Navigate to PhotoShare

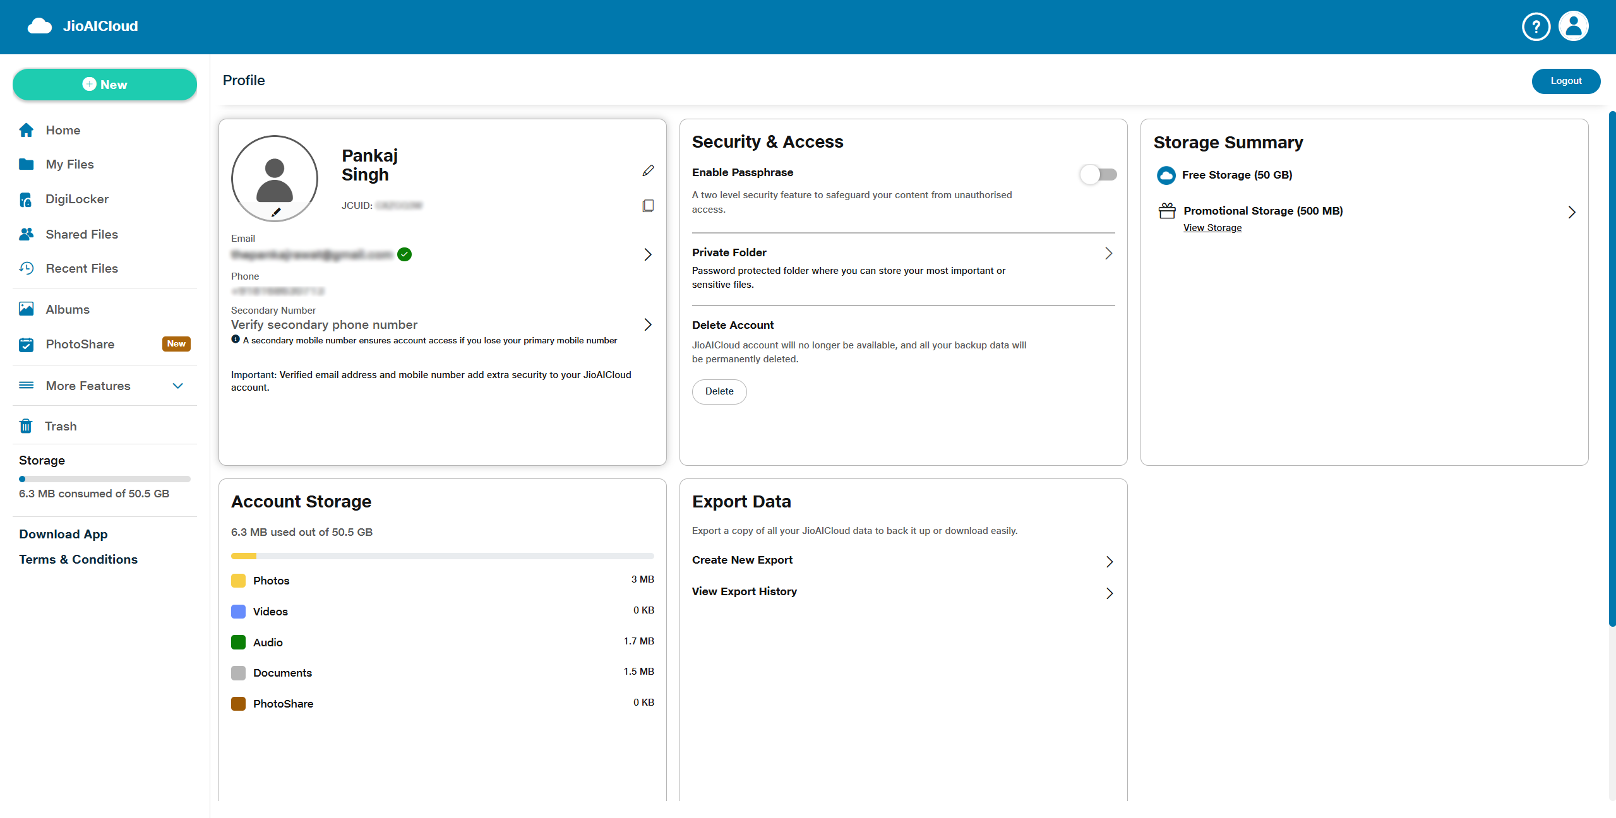(80, 344)
